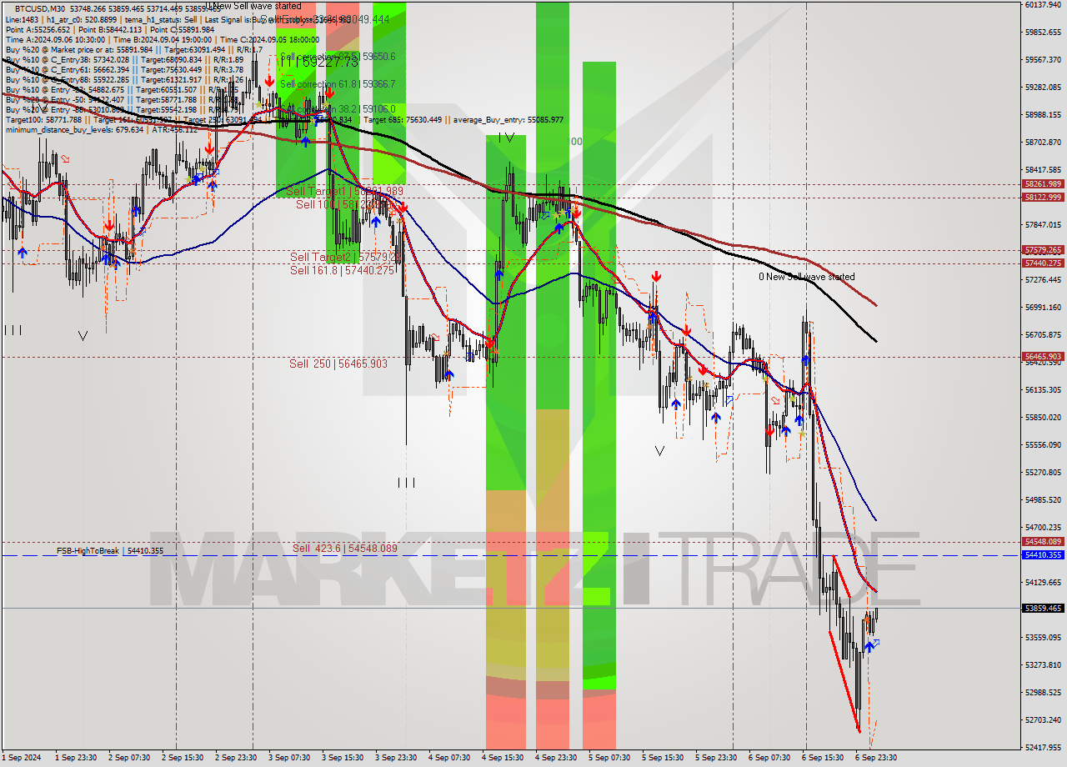Select the 'Sell 423.6 | 54548.089' level label
This screenshot has width=1067, height=767.
(345, 548)
